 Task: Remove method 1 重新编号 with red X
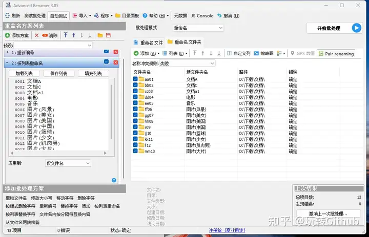coord(115,52)
